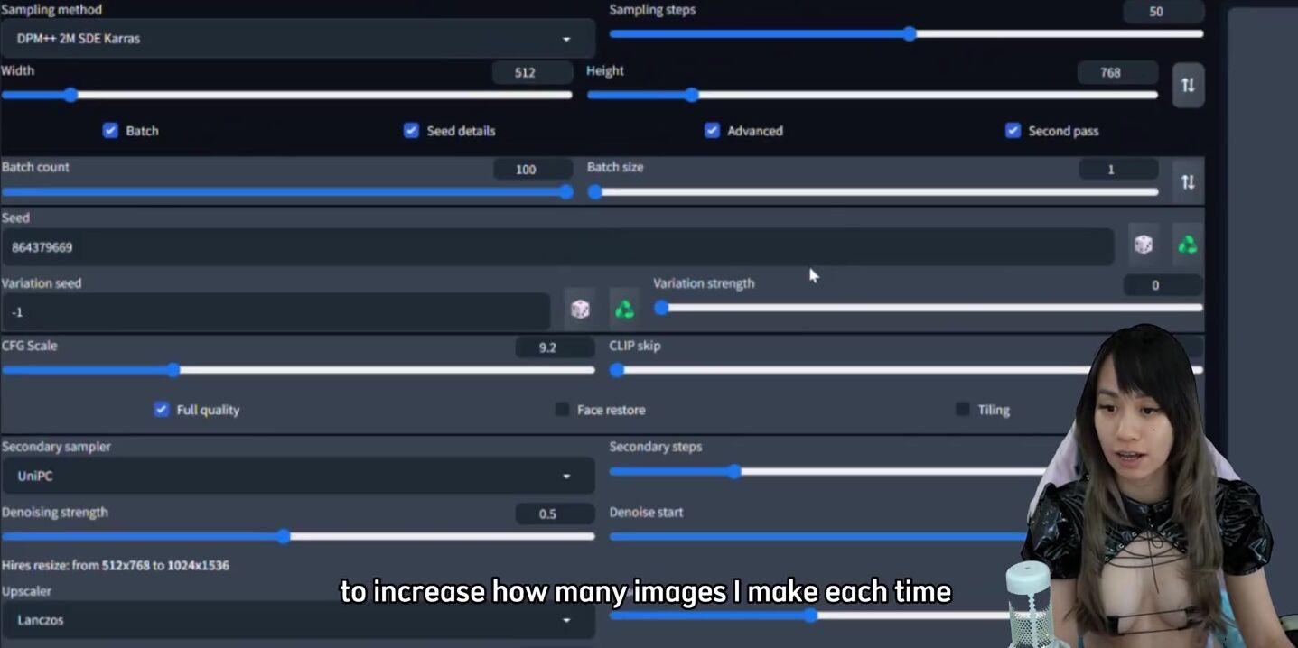Enable the Tiling checkbox
1298x648 pixels.
963,410
